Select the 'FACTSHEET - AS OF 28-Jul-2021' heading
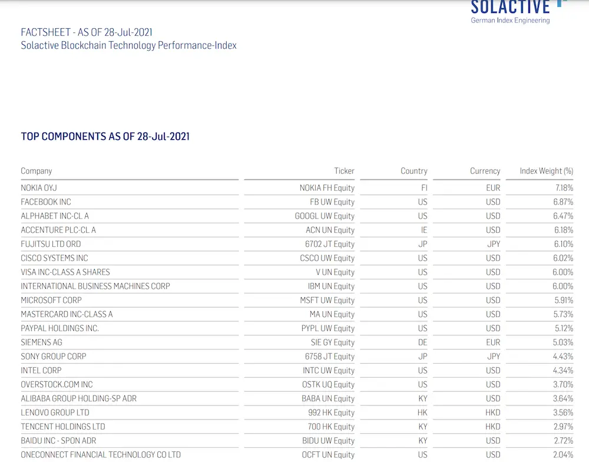This screenshot has width=589, height=462. pyautogui.click(x=87, y=32)
